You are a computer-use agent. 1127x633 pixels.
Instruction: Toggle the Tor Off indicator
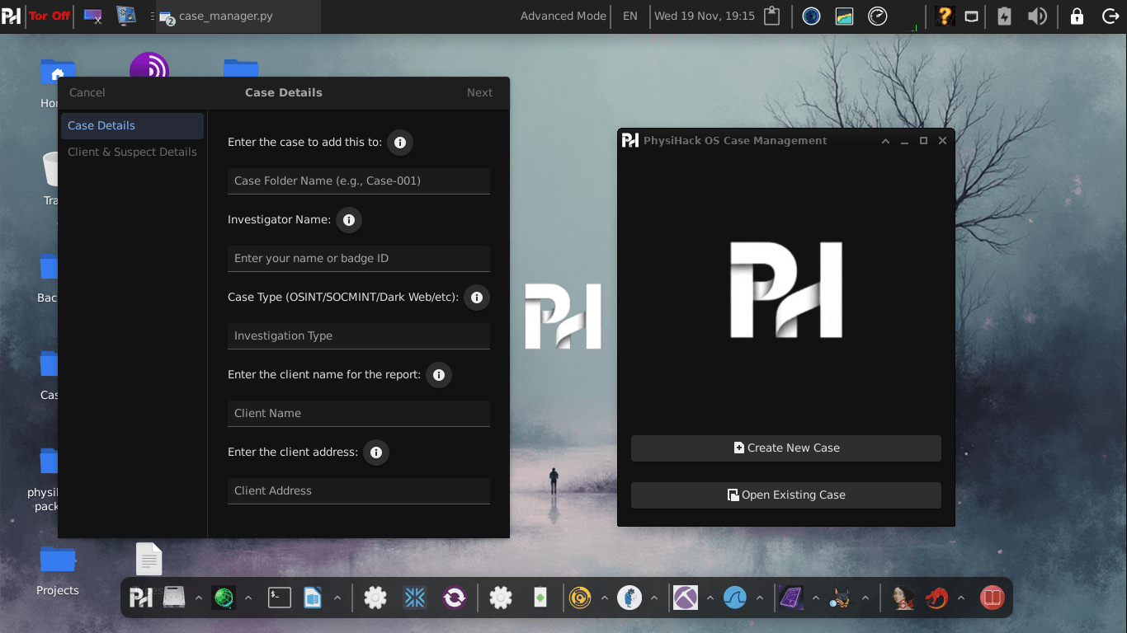[50, 16]
